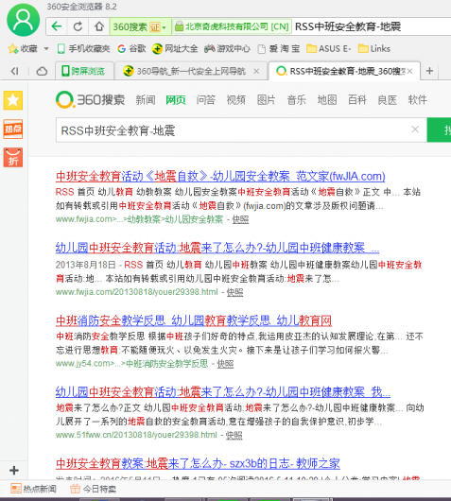Click the 北京奇虎科技有限公司 certificate badge
This screenshot has height=501, width=451.
[x=233, y=26]
